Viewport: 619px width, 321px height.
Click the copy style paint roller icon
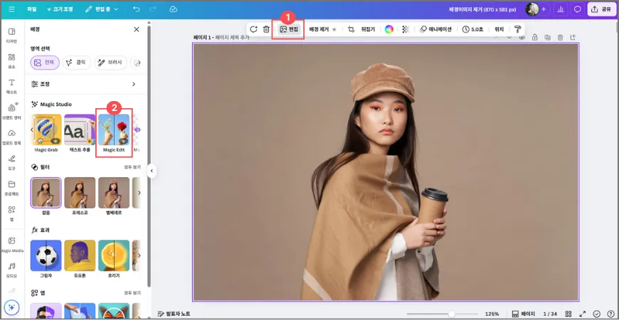(517, 29)
